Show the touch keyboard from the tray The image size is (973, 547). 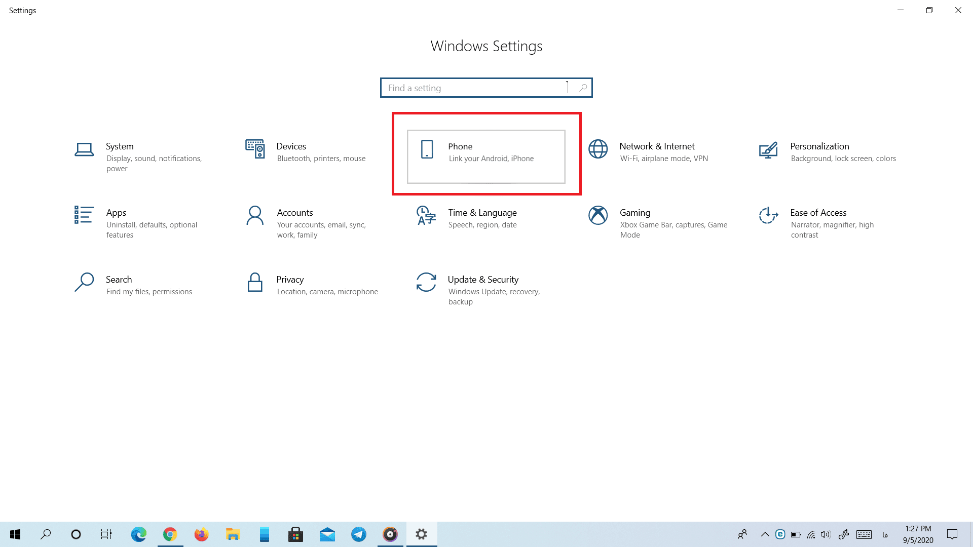(864, 534)
